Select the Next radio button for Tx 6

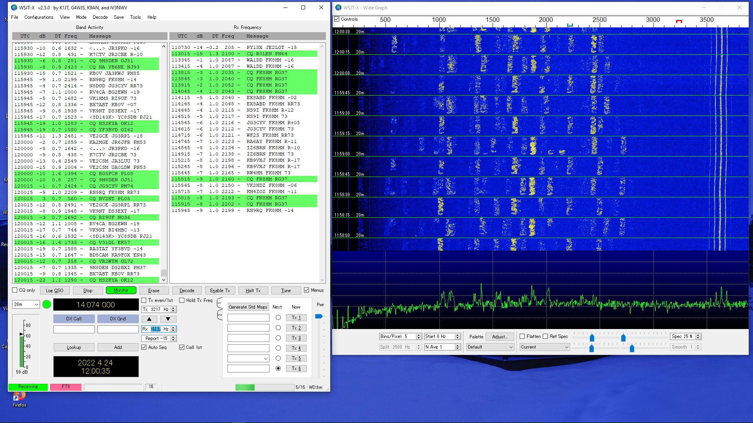coord(278,369)
